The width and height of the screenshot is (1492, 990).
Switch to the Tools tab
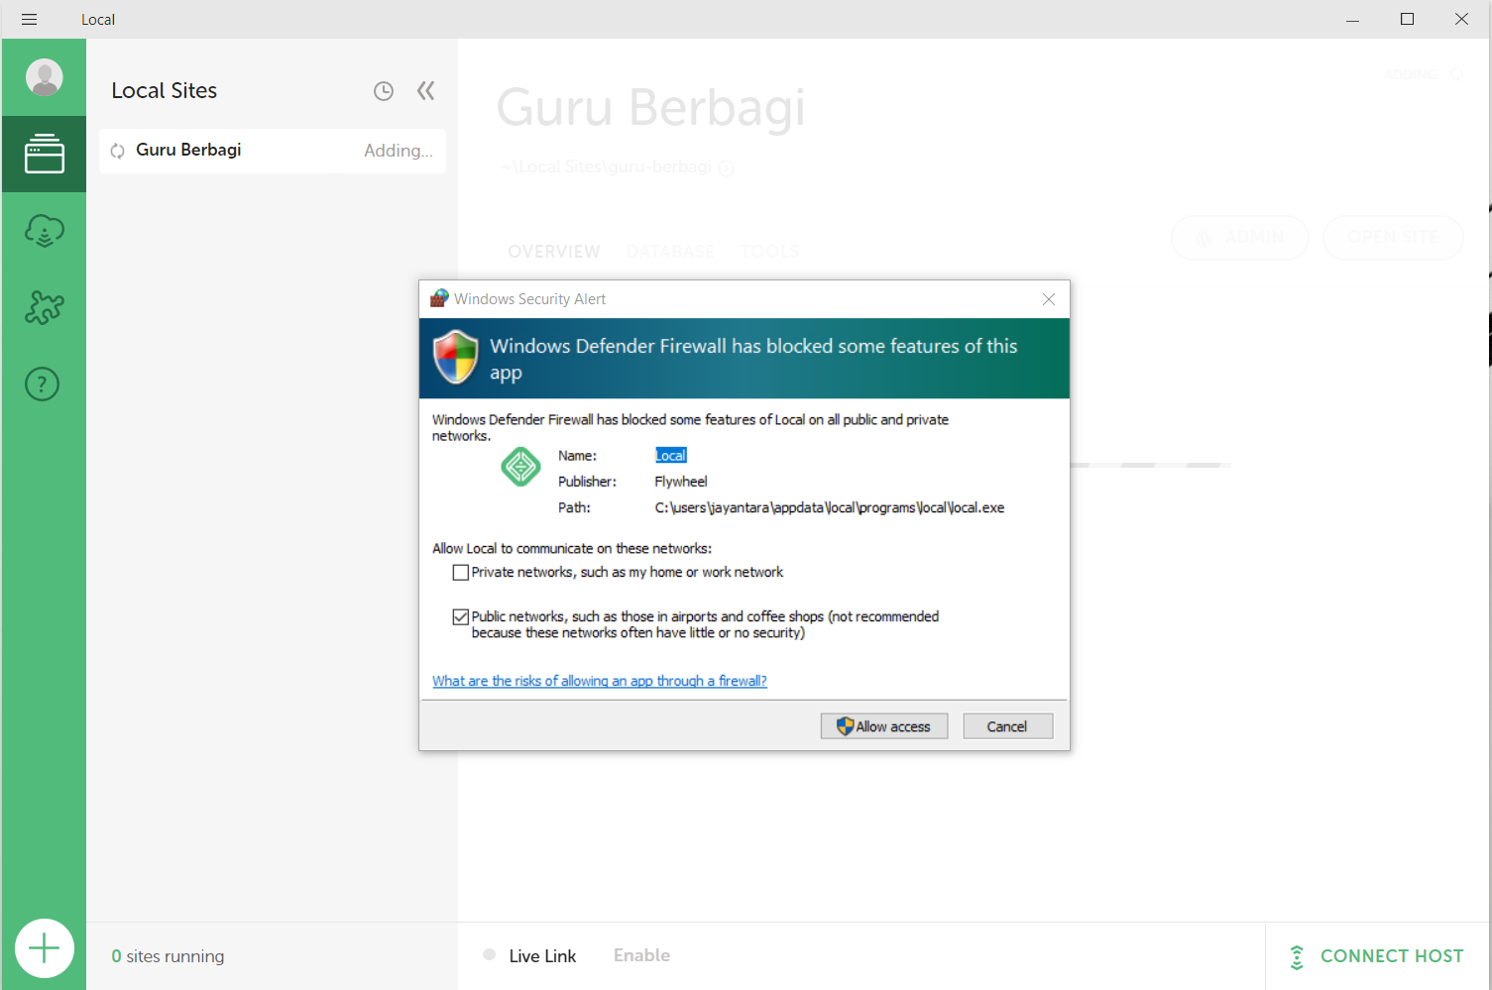[769, 252]
